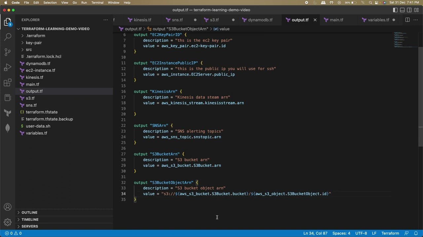
Task: Open the MongoDB leaf sidebar icon
Action: click(x=8, y=128)
